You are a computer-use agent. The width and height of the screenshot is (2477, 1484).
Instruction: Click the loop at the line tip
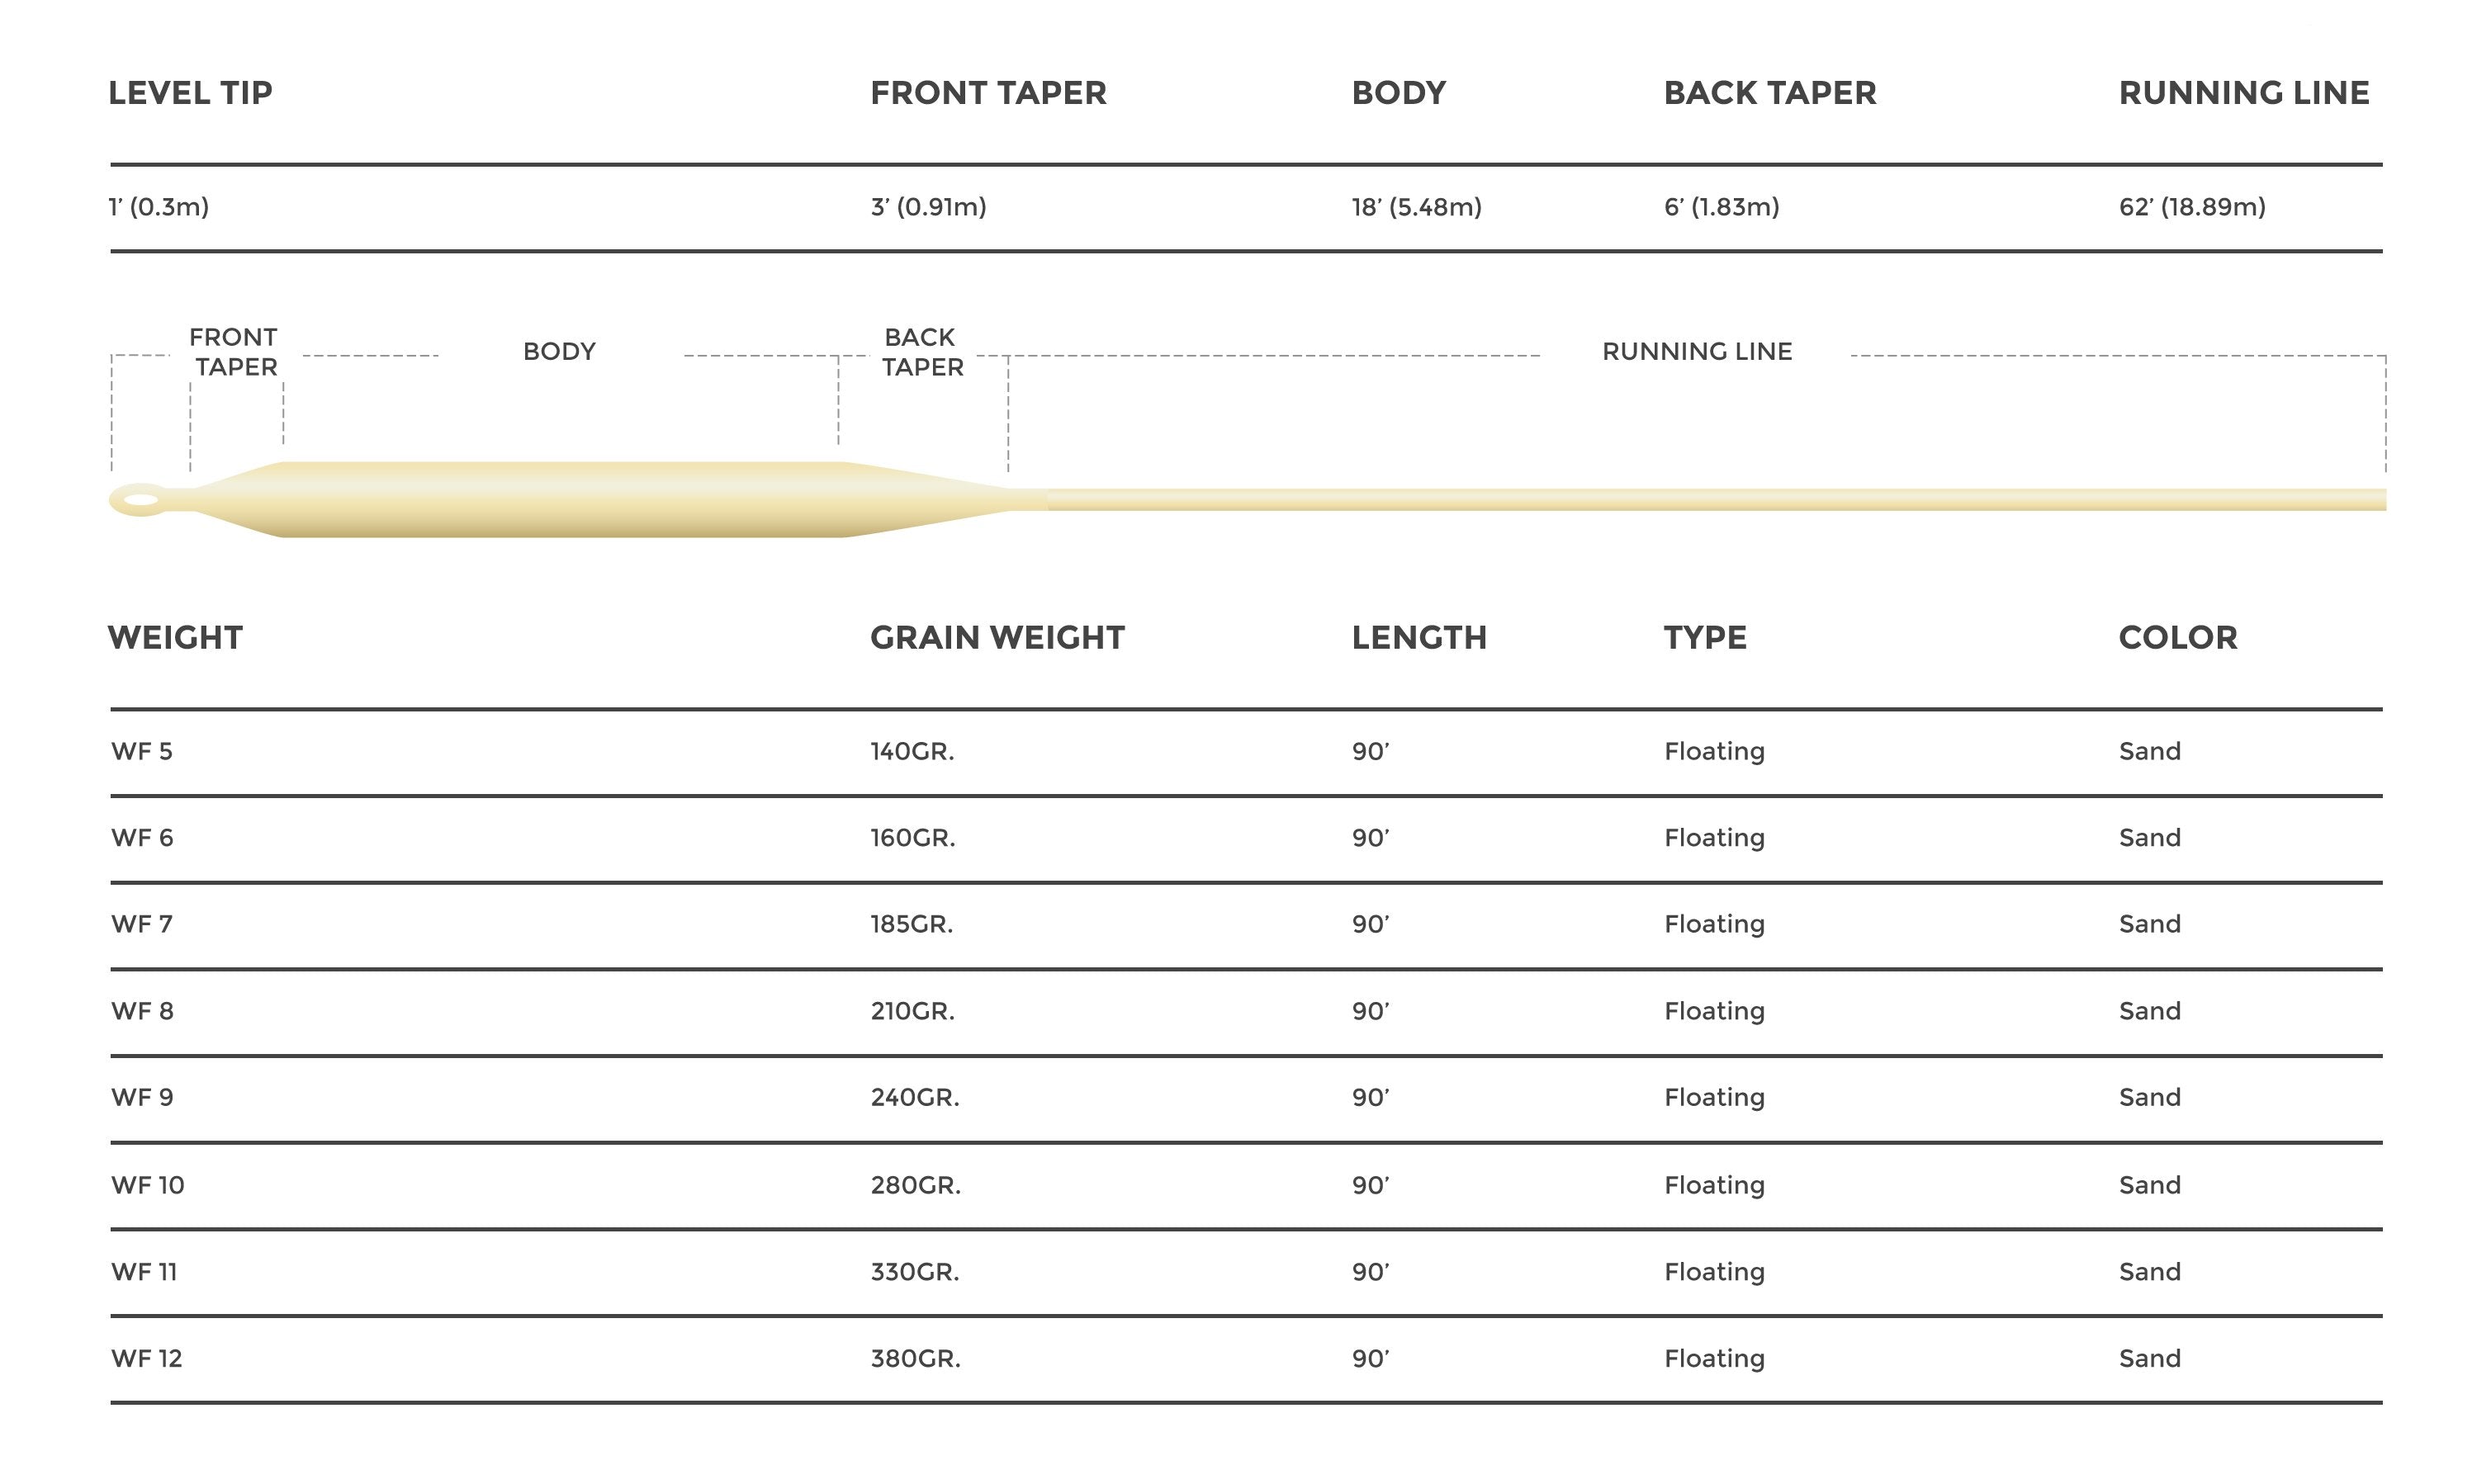pyautogui.click(x=139, y=500)
